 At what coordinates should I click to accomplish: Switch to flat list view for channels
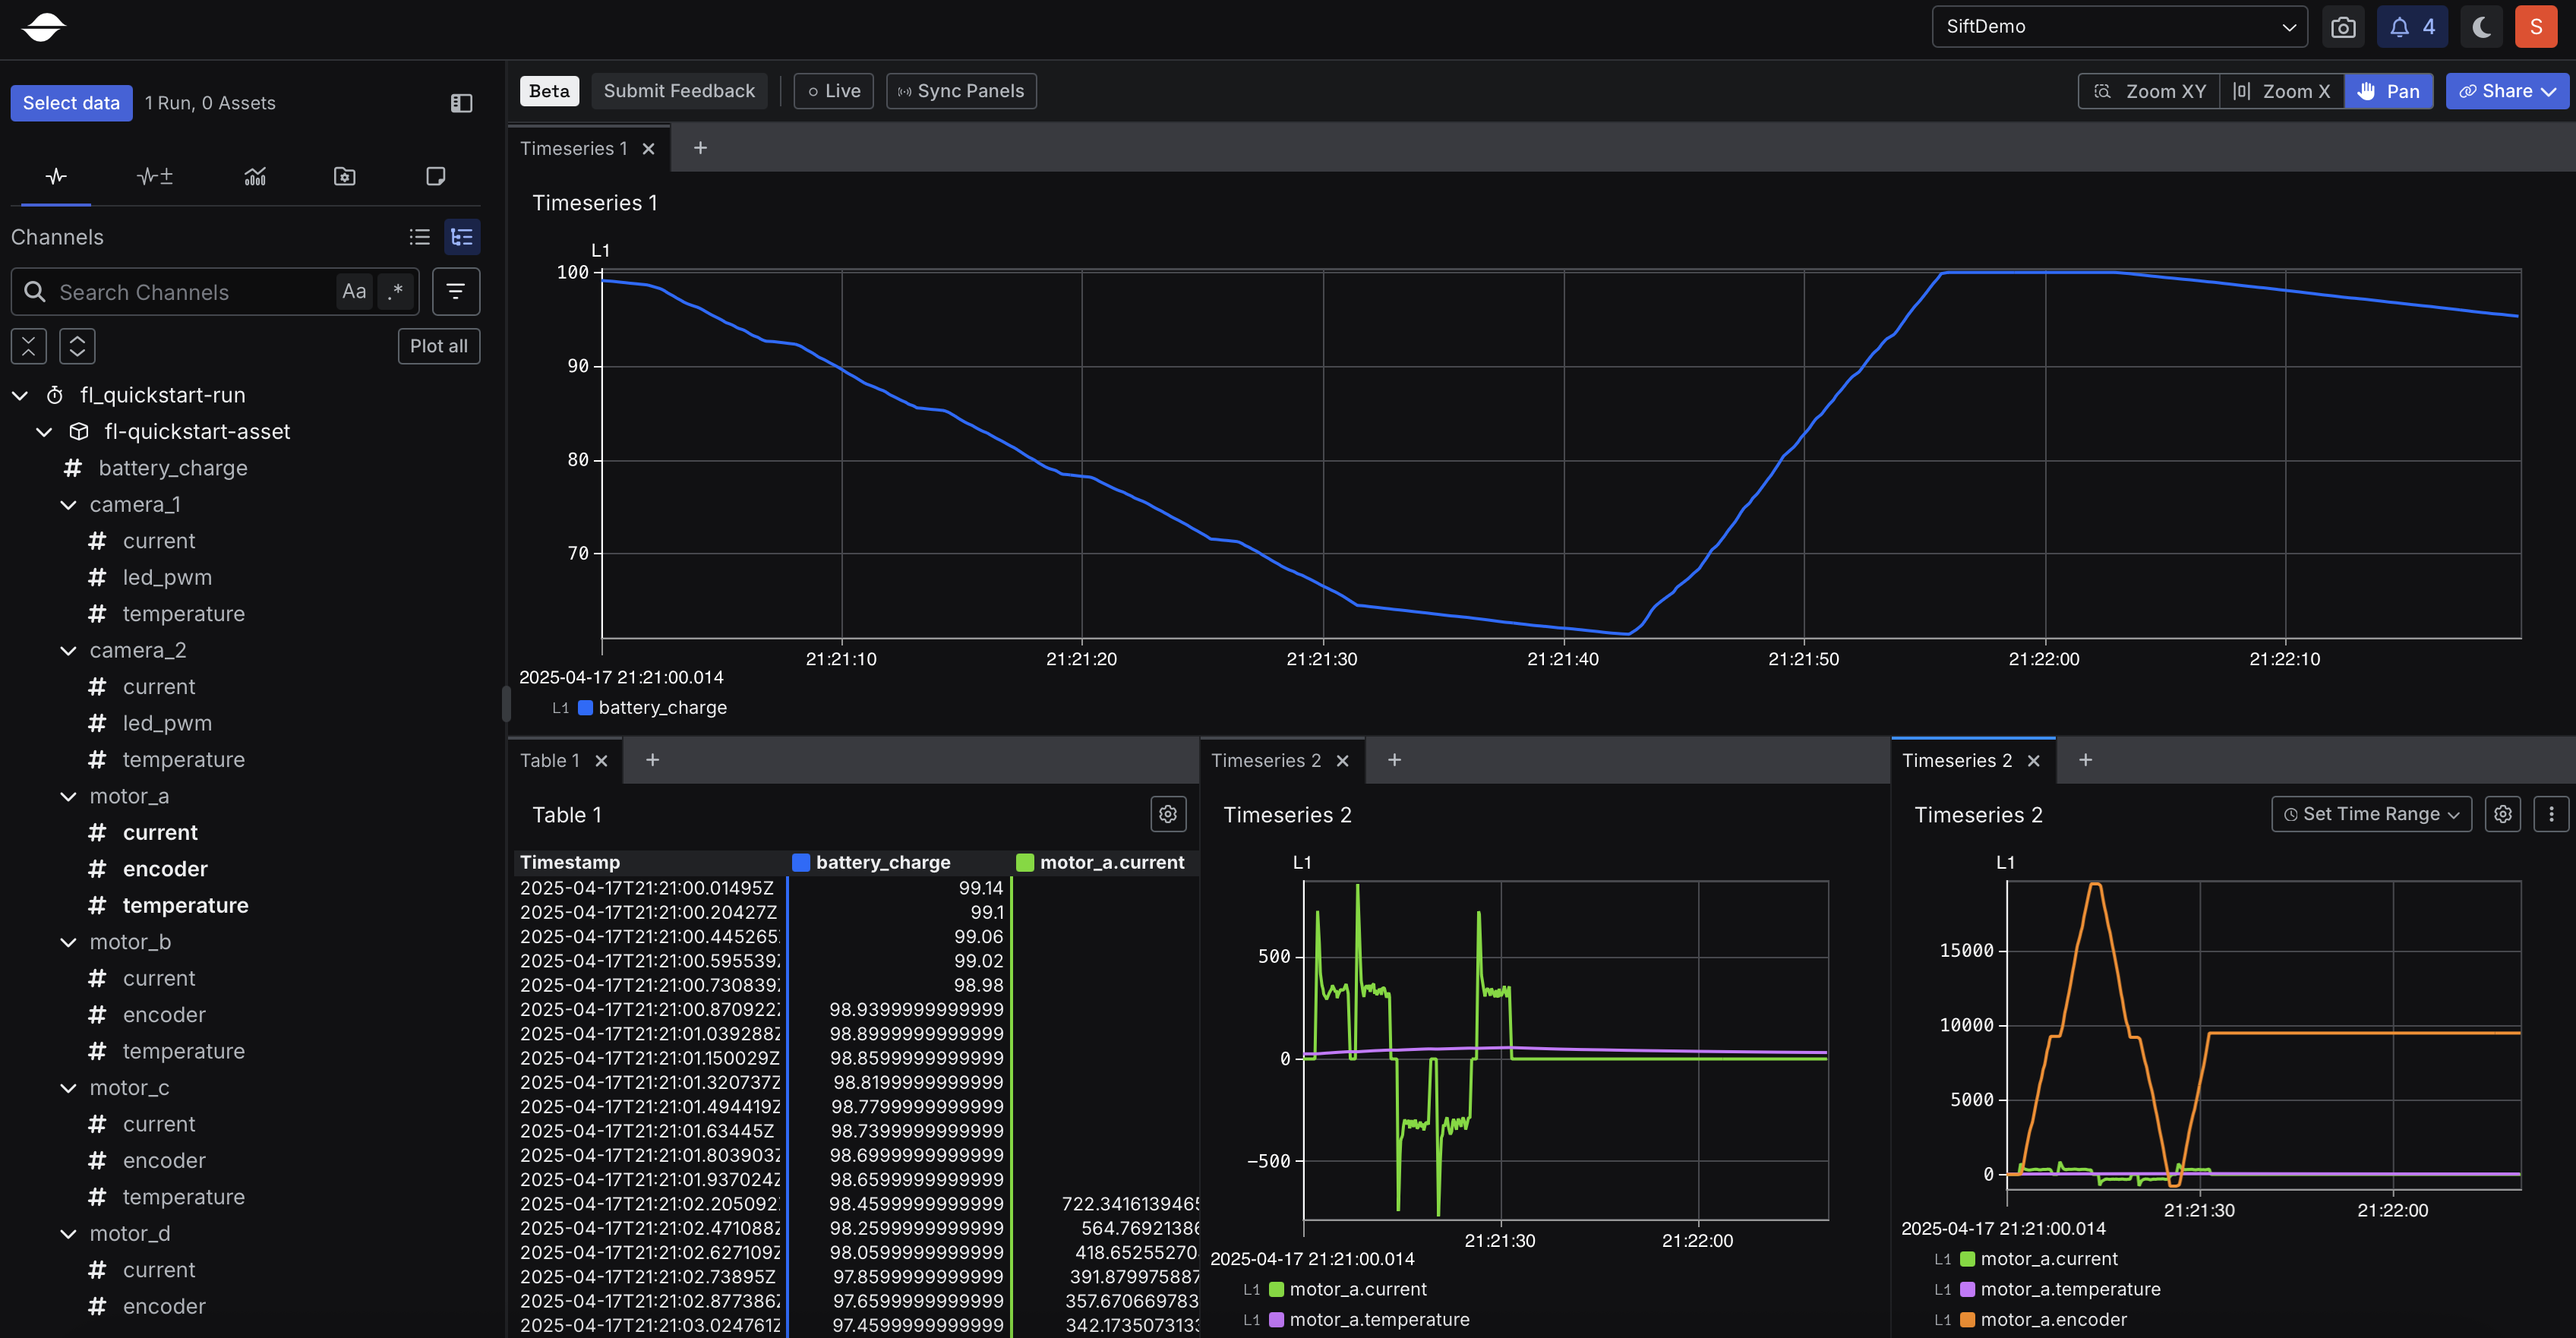tap(419, 237)
